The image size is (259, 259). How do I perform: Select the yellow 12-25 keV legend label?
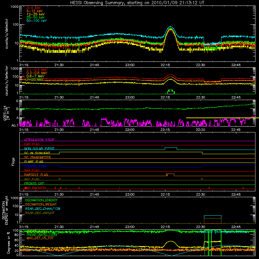36,14
